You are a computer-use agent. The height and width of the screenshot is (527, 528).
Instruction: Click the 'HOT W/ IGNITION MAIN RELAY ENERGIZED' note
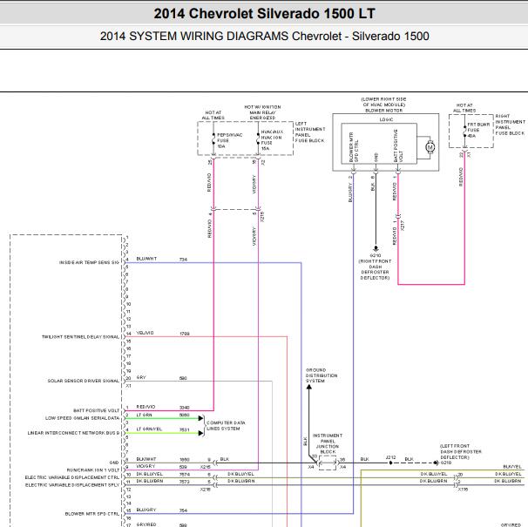[x=262, y=112]
